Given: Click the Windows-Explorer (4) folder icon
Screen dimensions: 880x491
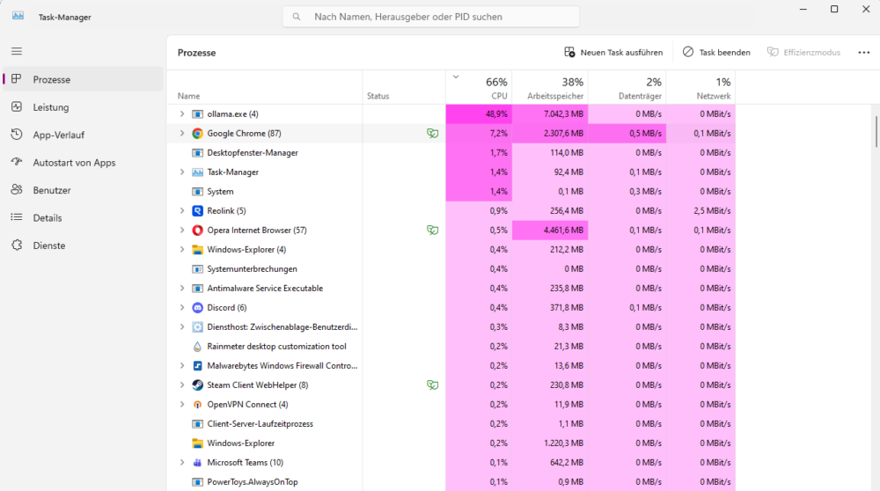Looking at the screenshot, I should tap(197, 250).
